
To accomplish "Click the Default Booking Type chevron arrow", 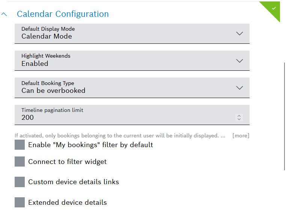I will (x=239, y=88).
